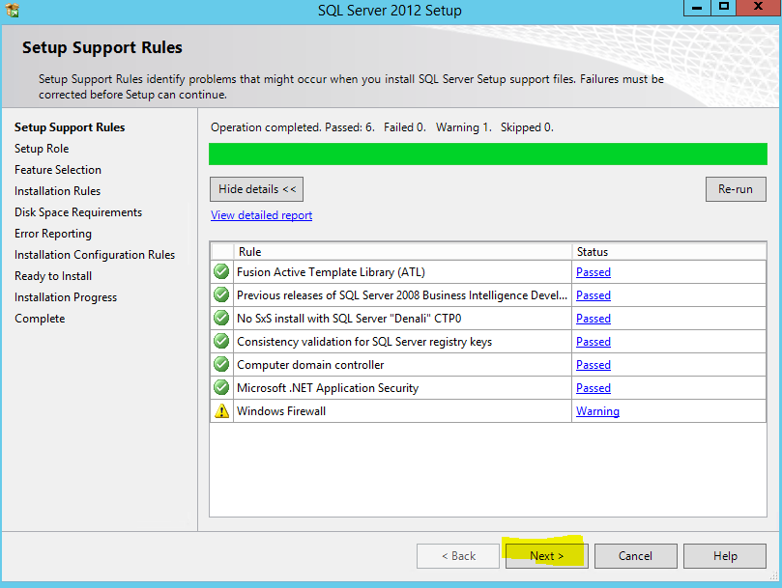Click 'Computer domain controller' rule text
782x588 pixels.
coord(310,365)
